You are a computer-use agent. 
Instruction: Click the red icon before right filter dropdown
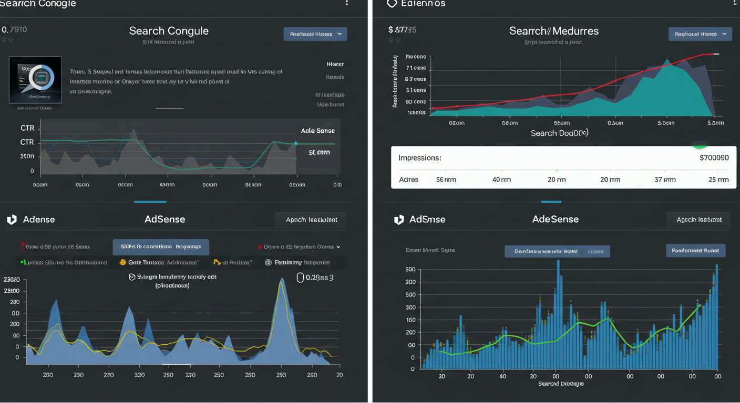(260, 246)
